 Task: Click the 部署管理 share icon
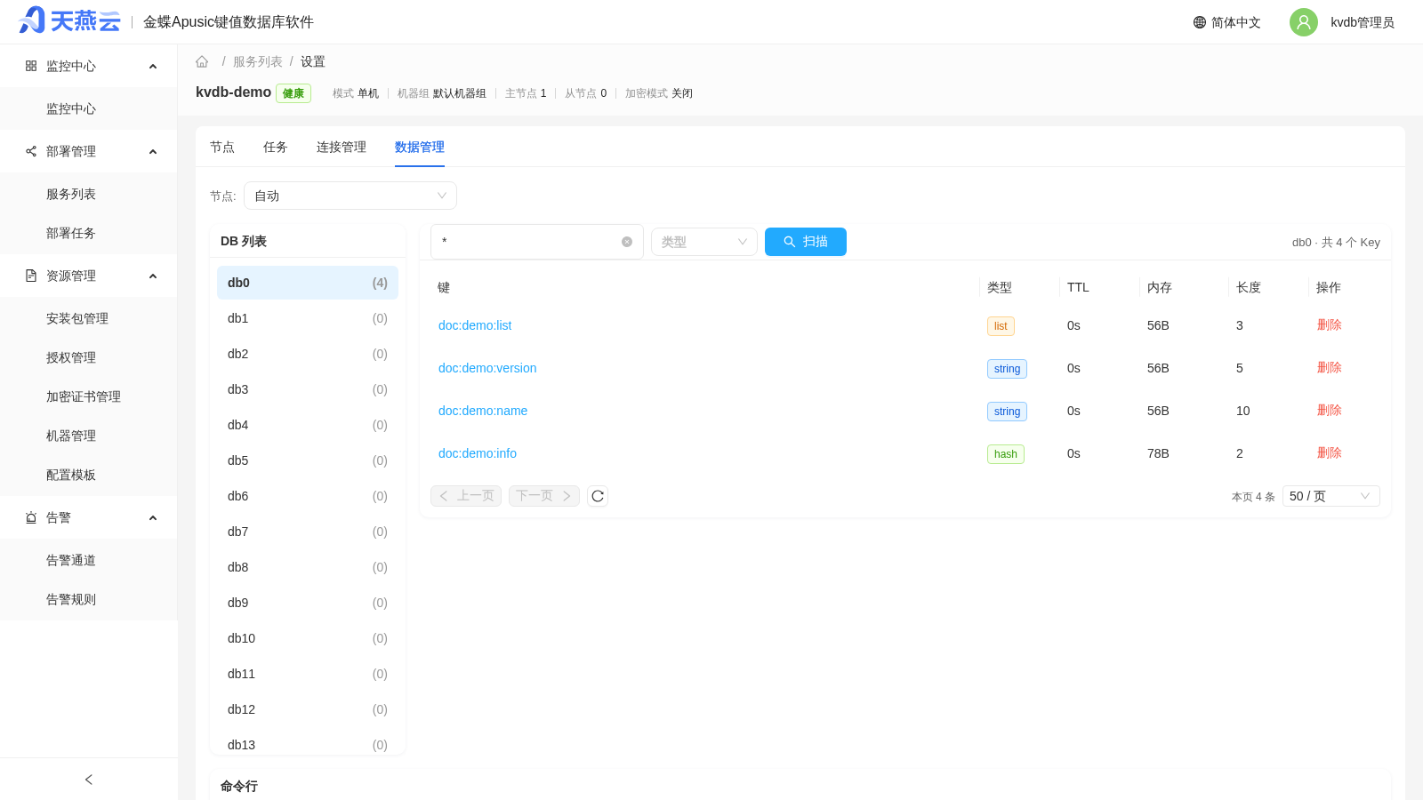31,151
